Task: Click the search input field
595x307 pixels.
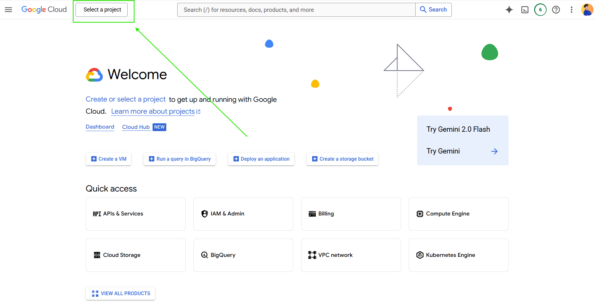Action: click(x=296, y=10)
